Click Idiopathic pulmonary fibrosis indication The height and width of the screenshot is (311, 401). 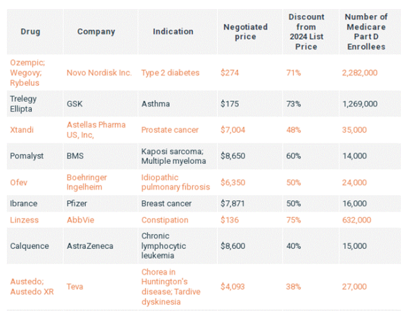click(175, 182)
